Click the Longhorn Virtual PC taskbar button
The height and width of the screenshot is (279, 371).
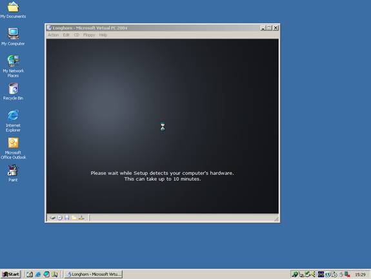[94, 274]
